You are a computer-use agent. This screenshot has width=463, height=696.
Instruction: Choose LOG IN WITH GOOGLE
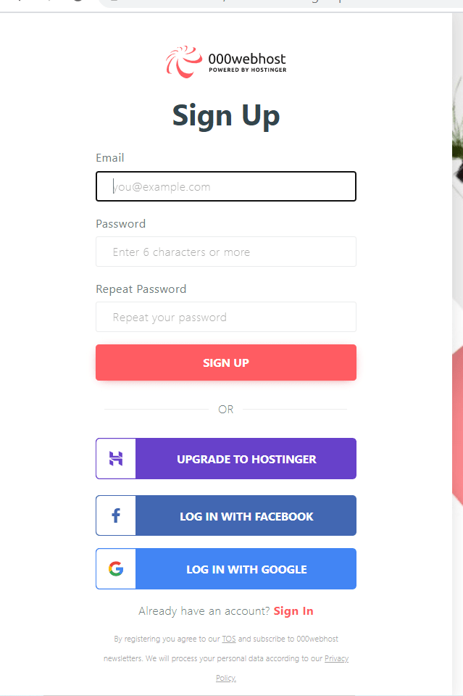[226, 568]
